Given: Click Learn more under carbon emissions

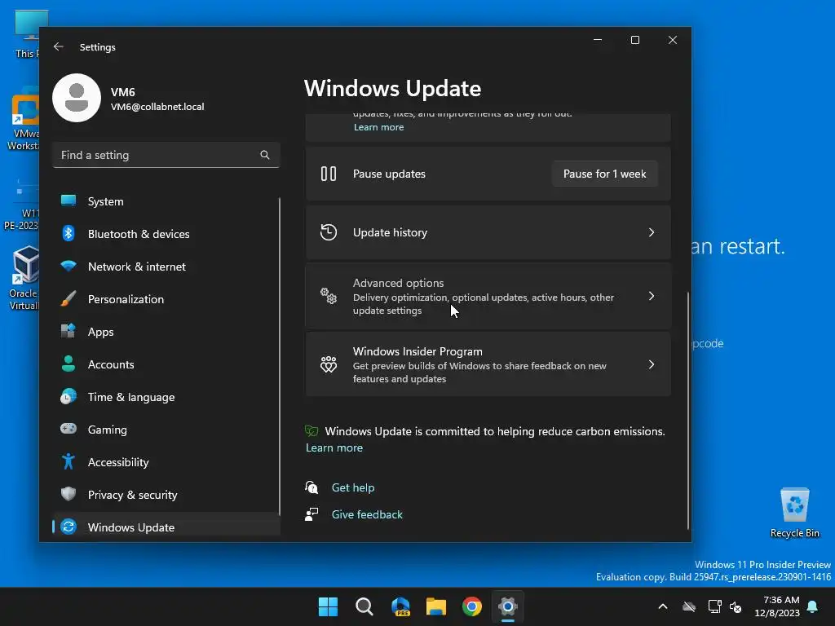Looking at the screenshot, I should click(x=334, y=447).
